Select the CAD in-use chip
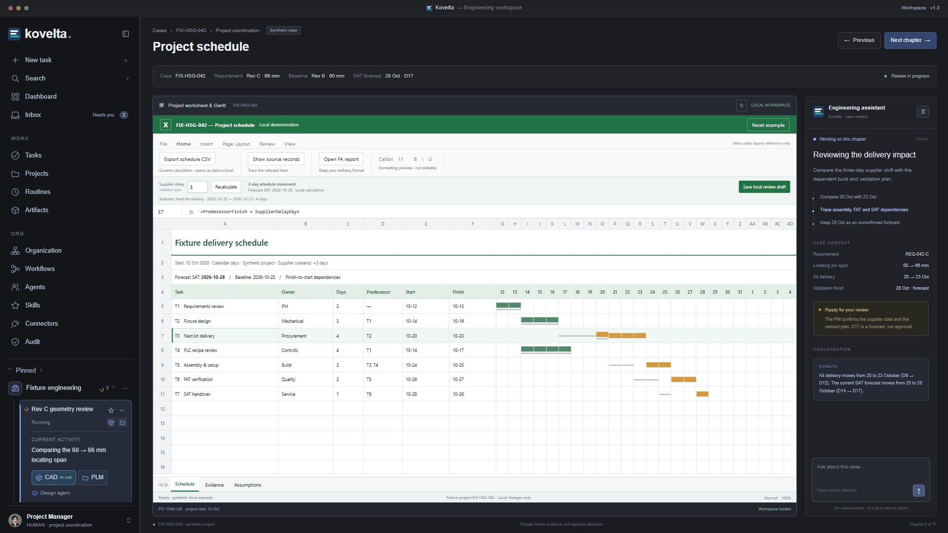Screen dimensions: 948x533 tap(54, 478)
